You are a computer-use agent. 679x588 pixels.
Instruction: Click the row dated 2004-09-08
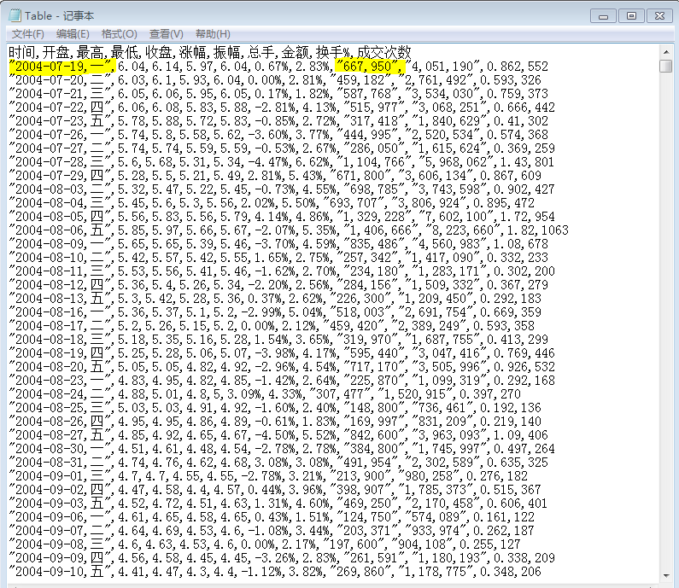point(265,544)
